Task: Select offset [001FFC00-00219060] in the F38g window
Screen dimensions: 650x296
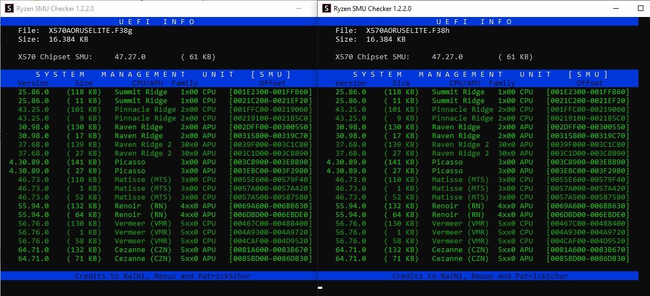Action: tap(270, 109)
